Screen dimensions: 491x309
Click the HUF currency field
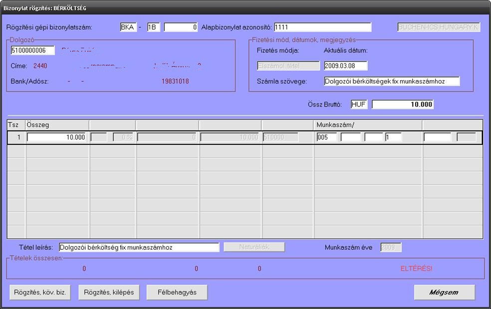(358, 104)
